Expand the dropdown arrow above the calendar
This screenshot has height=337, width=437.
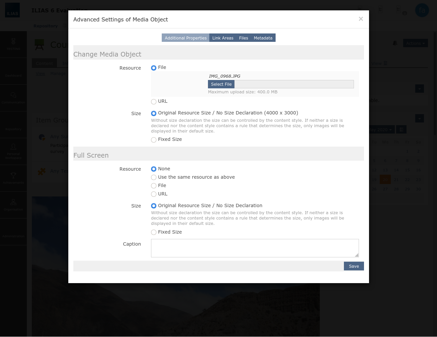[419, 118]
